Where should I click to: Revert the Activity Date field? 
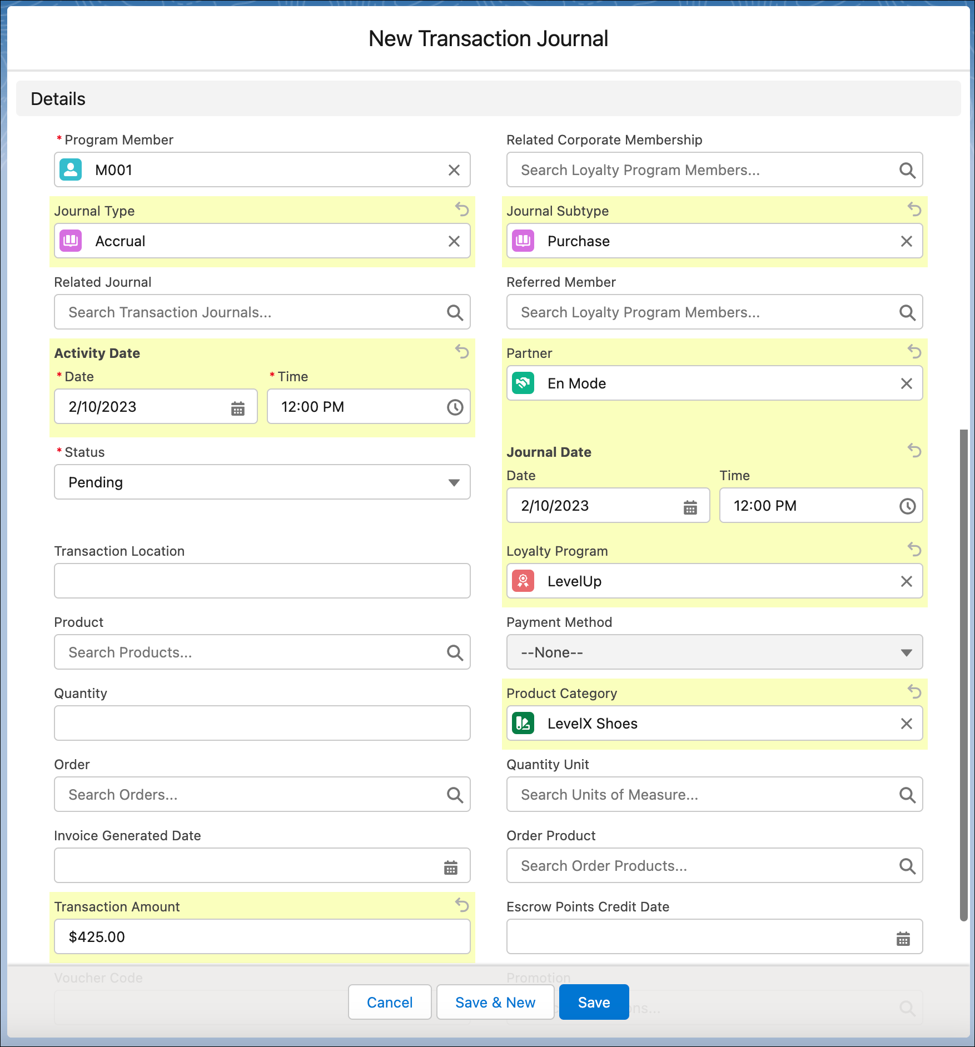pos(462,352)
